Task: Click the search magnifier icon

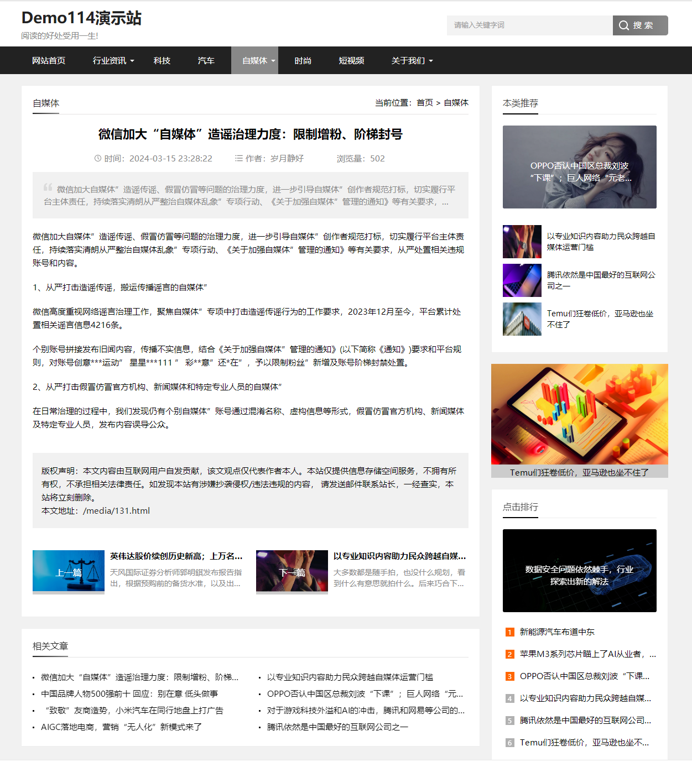Action: coord(624,25)
